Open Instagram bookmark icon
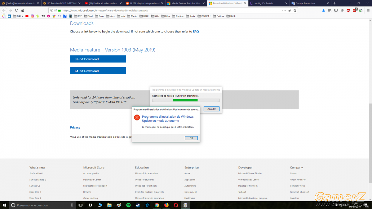 [x=32, y=16]
